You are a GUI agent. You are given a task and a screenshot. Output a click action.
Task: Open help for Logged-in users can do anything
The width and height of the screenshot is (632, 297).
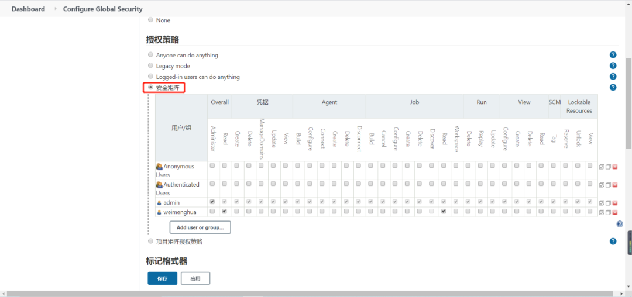(x=613, y=77)
